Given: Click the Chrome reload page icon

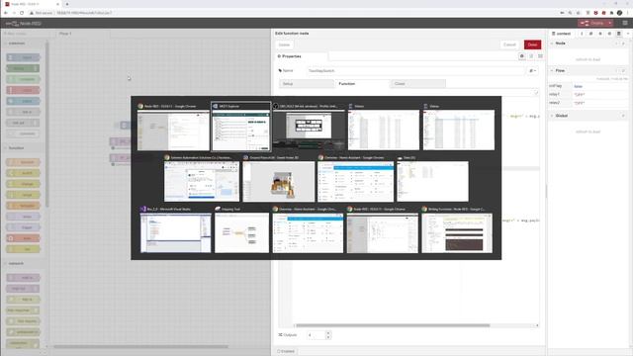Looking at the screenshot, I should point(22,13).
